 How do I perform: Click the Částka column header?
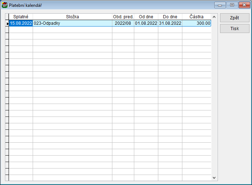[x=196, y=17]
